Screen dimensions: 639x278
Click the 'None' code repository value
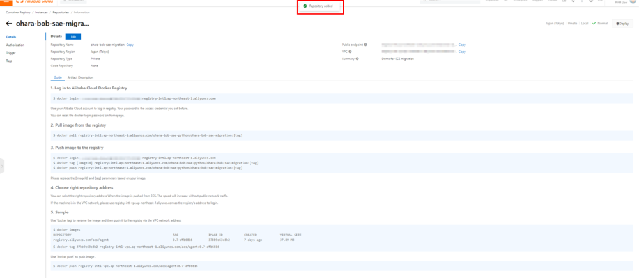click(95, 66)
